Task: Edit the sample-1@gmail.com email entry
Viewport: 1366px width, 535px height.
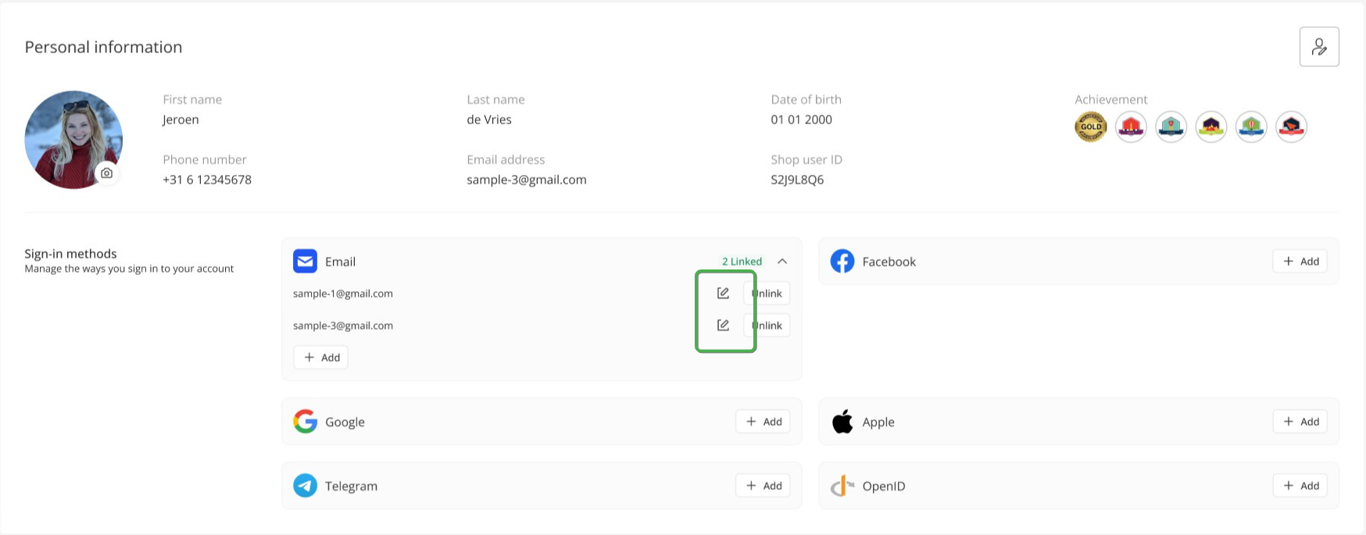Action: point(723,293)
